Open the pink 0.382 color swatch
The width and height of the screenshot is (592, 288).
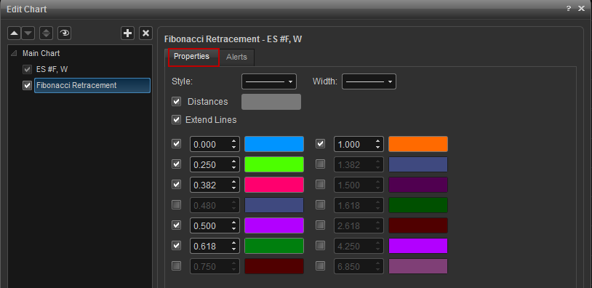[x=274, y=185]
